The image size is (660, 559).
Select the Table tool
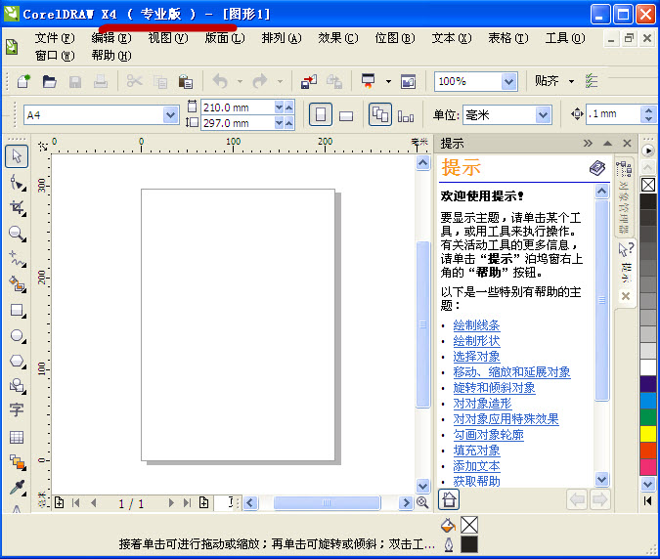(x=17, y=437)
